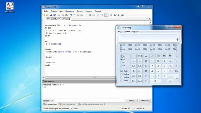
Task: Click the CE button in Calculator
Action: tap(158, 61)
